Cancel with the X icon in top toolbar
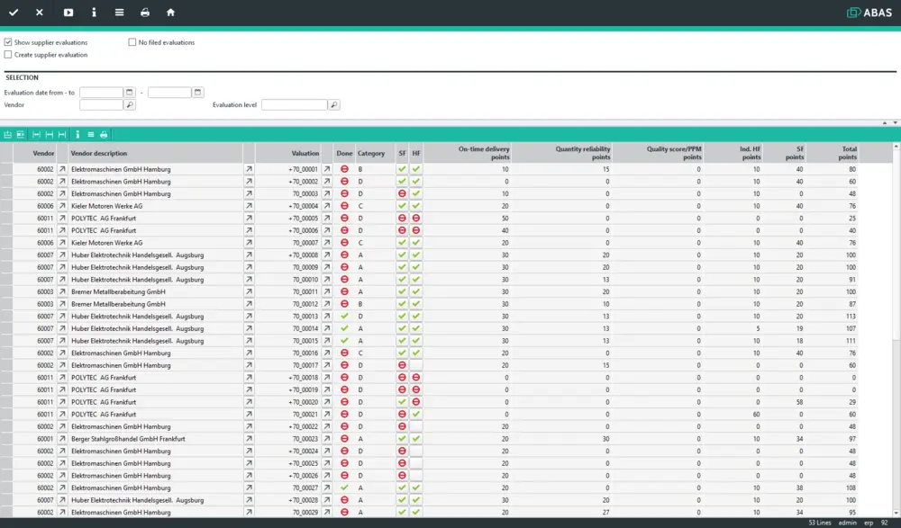The height and width of the screenshot is (528, 901). pyautogui.click(x=39, y=12)
